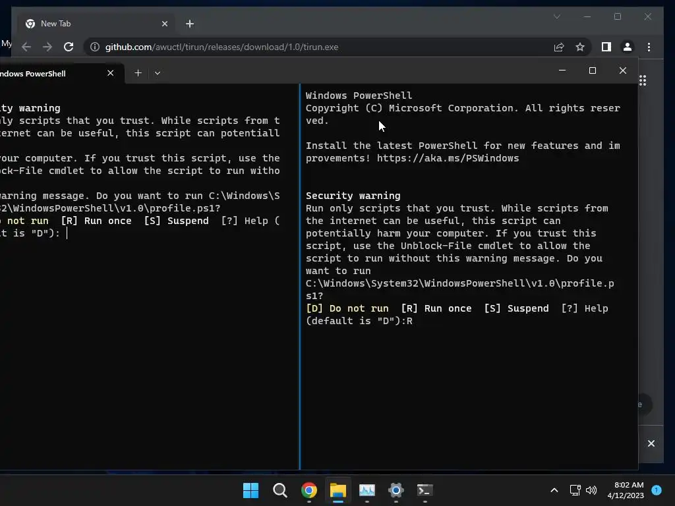Open the notification badge in tray
Screen dimensions: 675x506
[x=657, y=490]
